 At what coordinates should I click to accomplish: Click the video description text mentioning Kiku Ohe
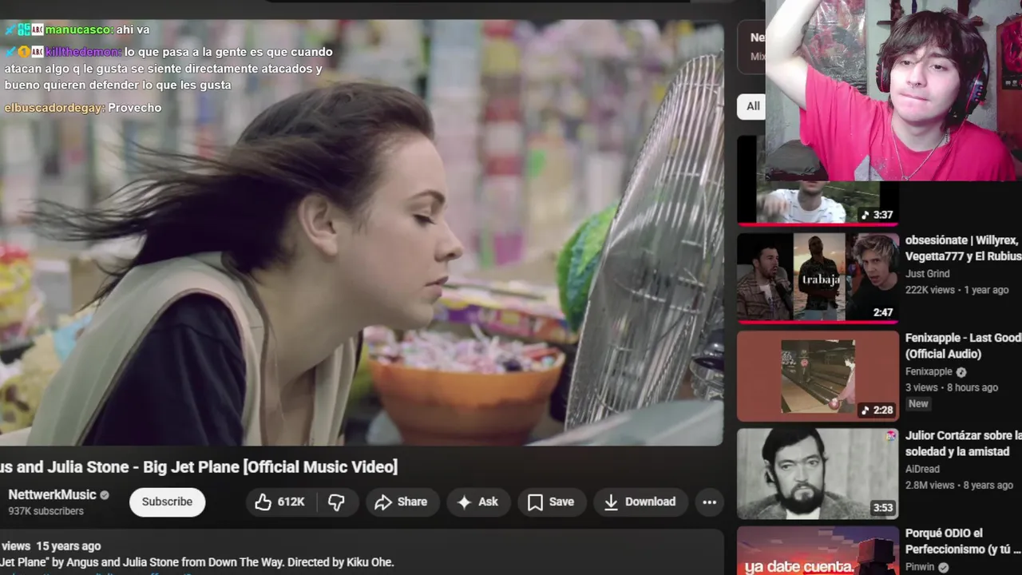197,562
